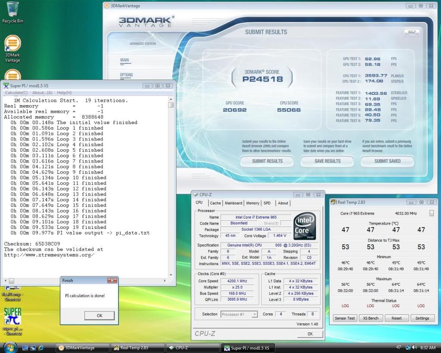Switch to Super PI taskbar button
The width and height of the screenshot is (441, 353).
pos(248,348)
